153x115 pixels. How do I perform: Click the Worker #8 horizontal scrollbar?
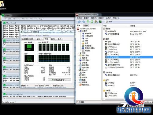tap(40, 98)
